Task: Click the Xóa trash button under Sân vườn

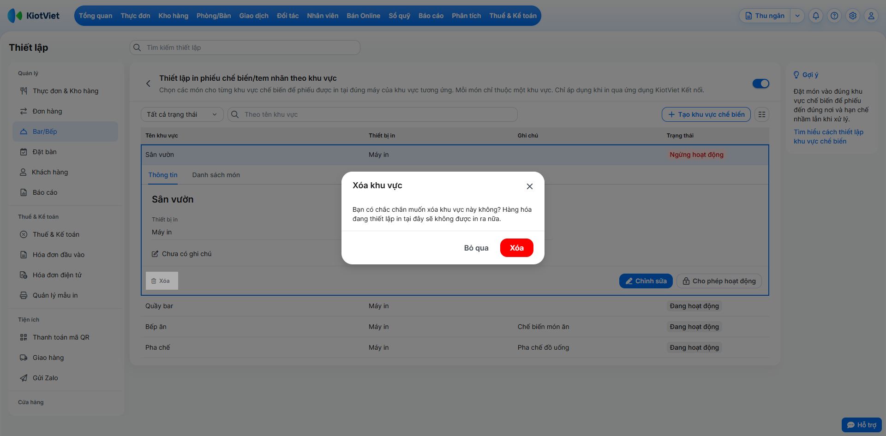Action: coord(162,281)
